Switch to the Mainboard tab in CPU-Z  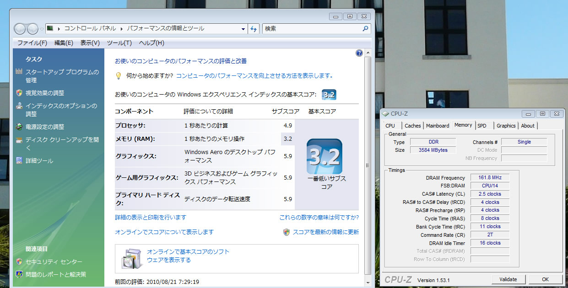coord(438,126)
